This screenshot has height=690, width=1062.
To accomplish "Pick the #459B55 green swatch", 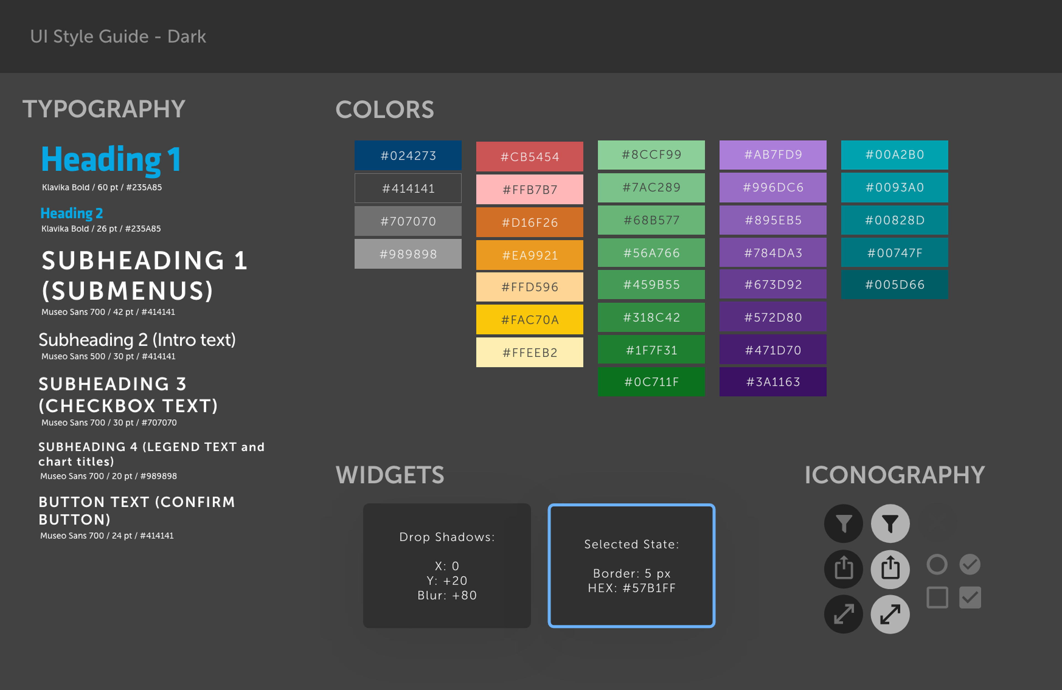I will pyautogui.click(x=652, y=284).
